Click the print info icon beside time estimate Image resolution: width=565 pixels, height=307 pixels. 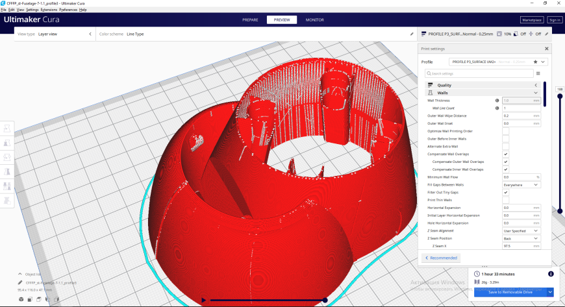[x=551, y=274]
